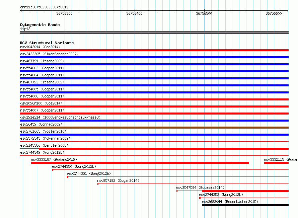This screenshot has height=218, width=298.
Task: Click the thin red line of esv2572345
Action: (x=154, y=142)
